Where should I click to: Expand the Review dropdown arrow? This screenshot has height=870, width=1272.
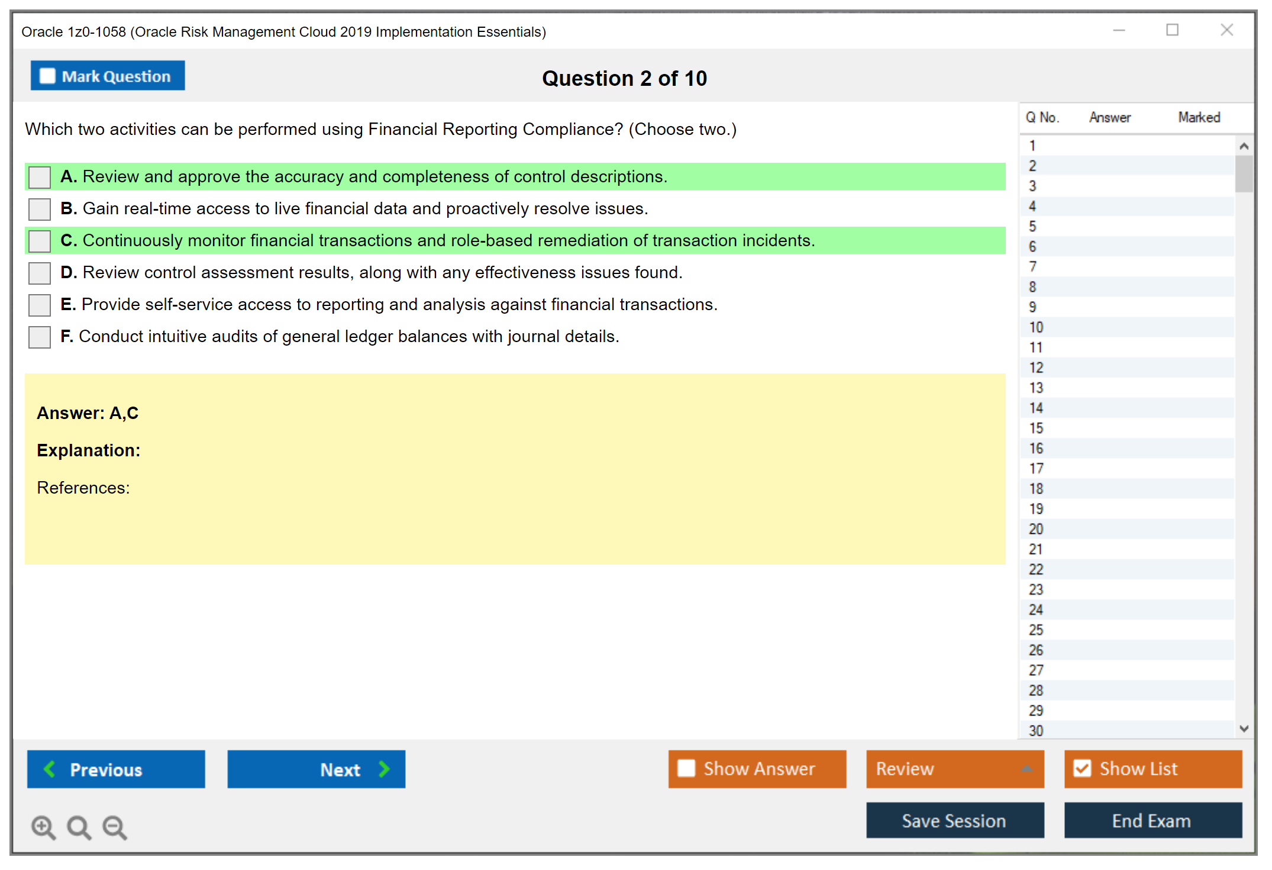[x=1026, y=769]
